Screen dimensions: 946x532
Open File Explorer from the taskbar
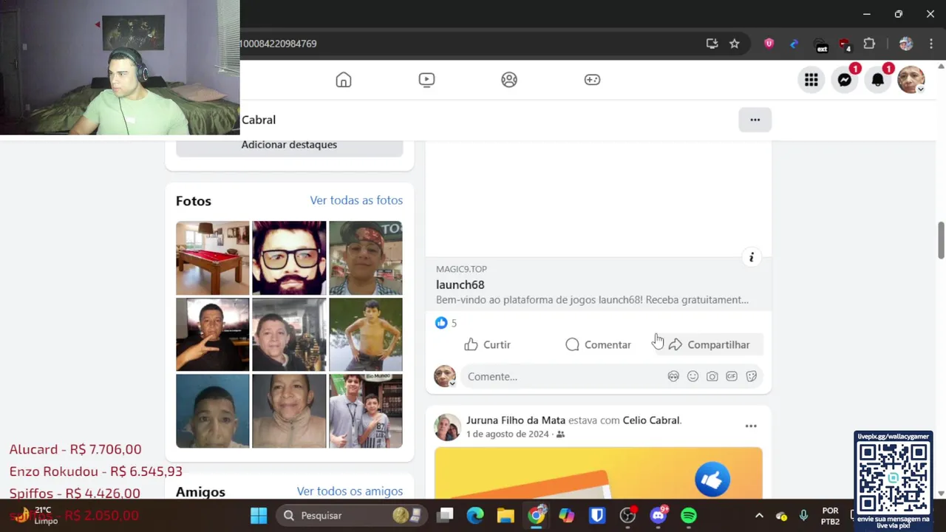point(506,515)
